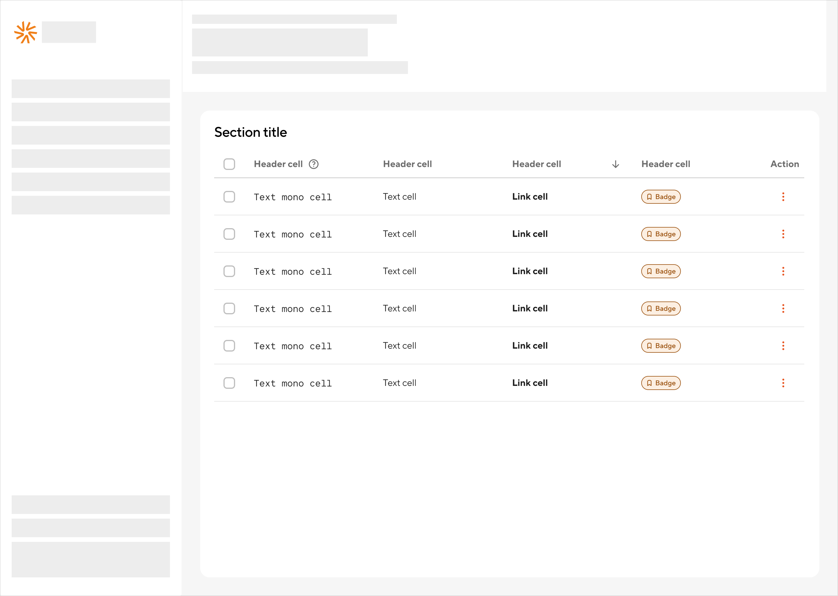Click the Section title heading
The width and height of the screenshot is (838, 596).
(x=251, y=132)
